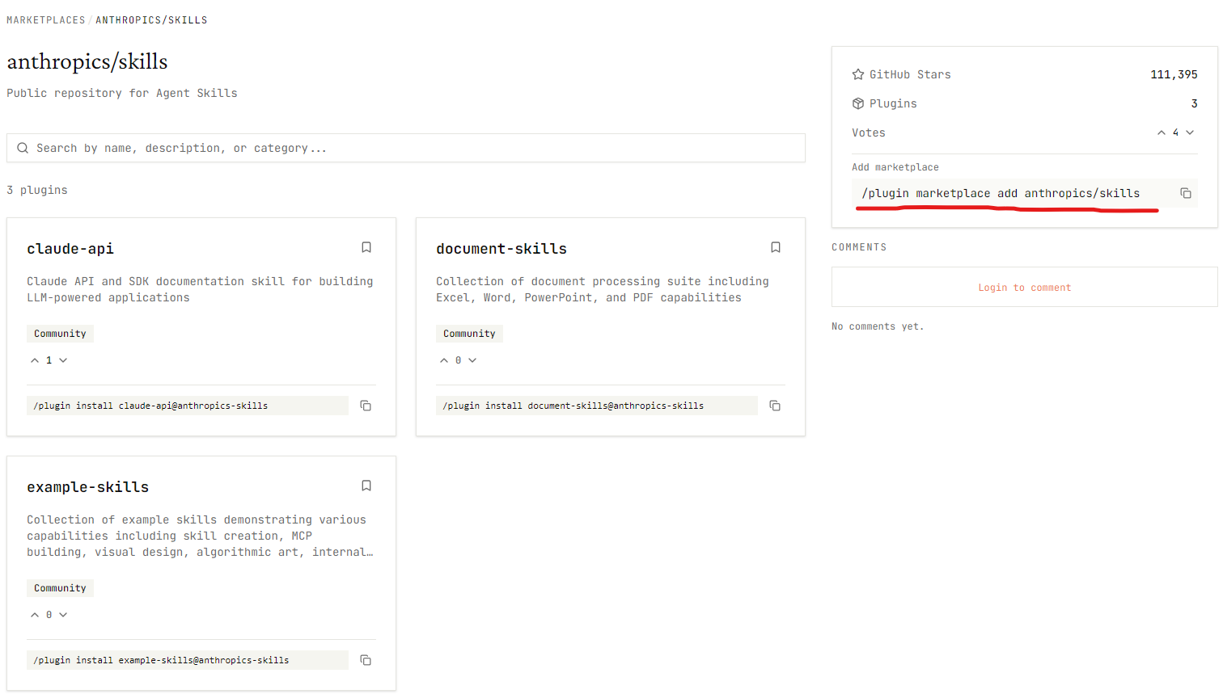Select the marketplace add command text
The image size is (1223, 694).
1001,193
